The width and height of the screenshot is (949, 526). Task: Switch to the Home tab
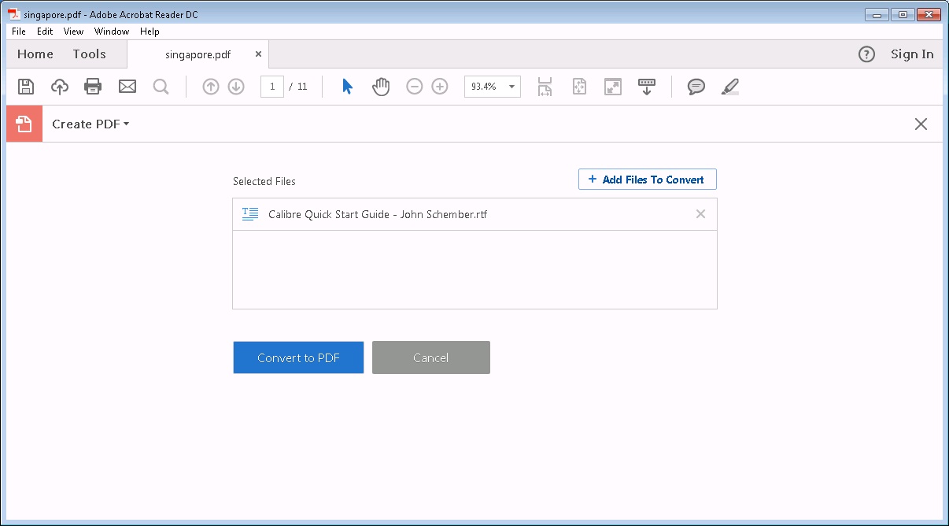(35, 54)
